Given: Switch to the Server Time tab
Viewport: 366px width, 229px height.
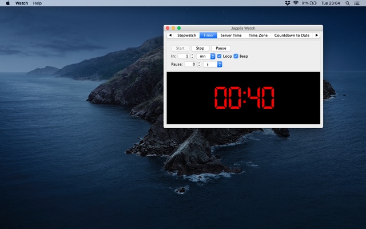Looking at the screenshot, I should coord(231,35).
